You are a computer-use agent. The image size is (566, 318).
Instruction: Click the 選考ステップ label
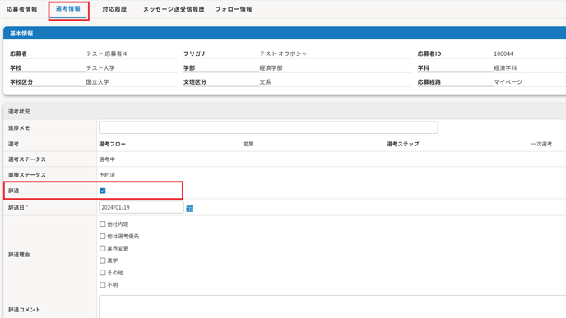point(403,144)
